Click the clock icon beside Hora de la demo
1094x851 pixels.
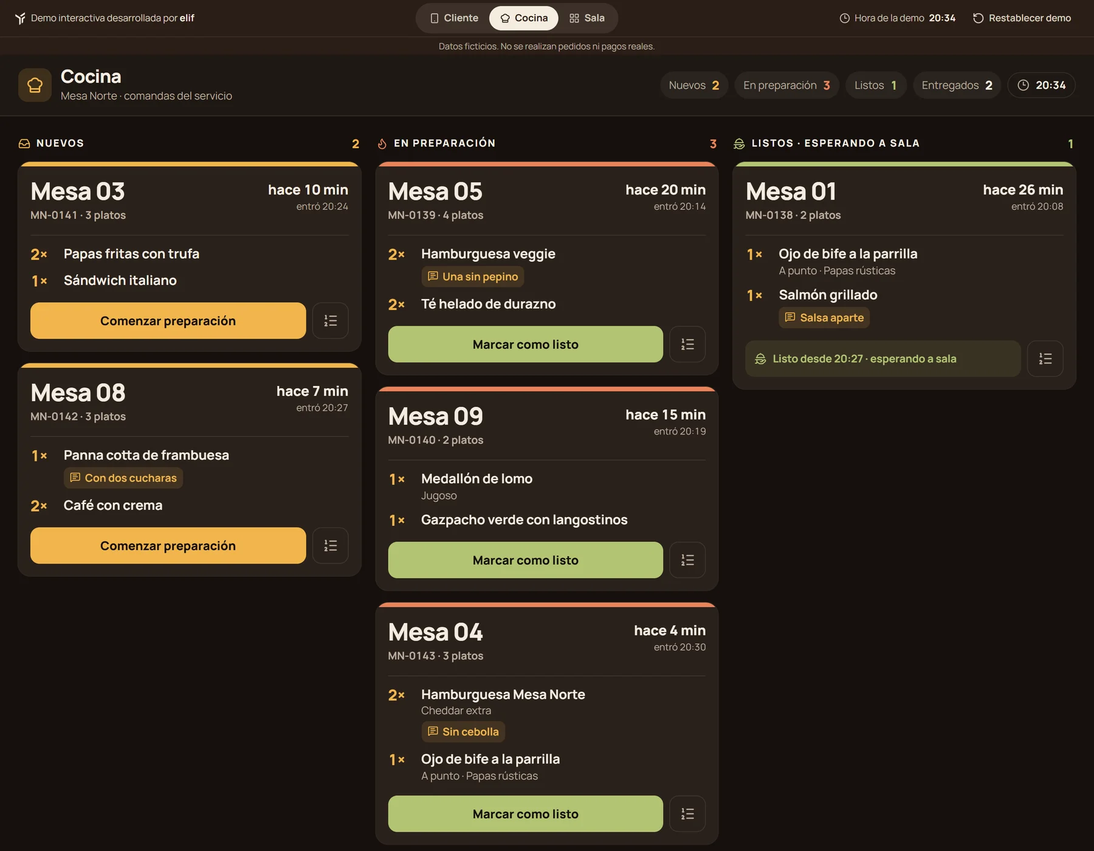844,18
